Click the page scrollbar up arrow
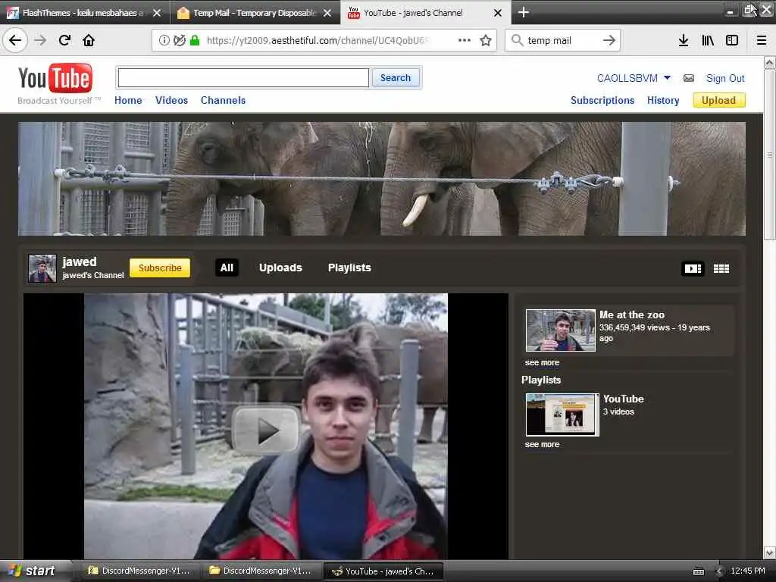The width and height of the screenshot is (776, 582). [x=770, y=63]
